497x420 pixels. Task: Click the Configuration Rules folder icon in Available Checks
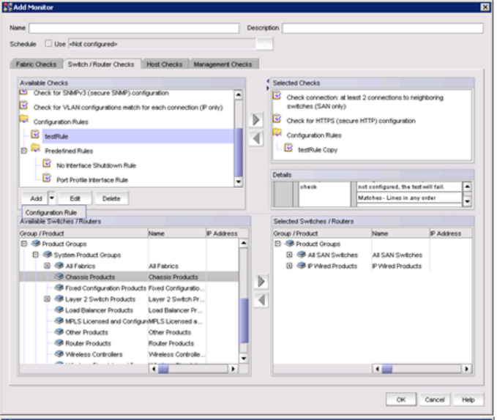coord(23,120)
